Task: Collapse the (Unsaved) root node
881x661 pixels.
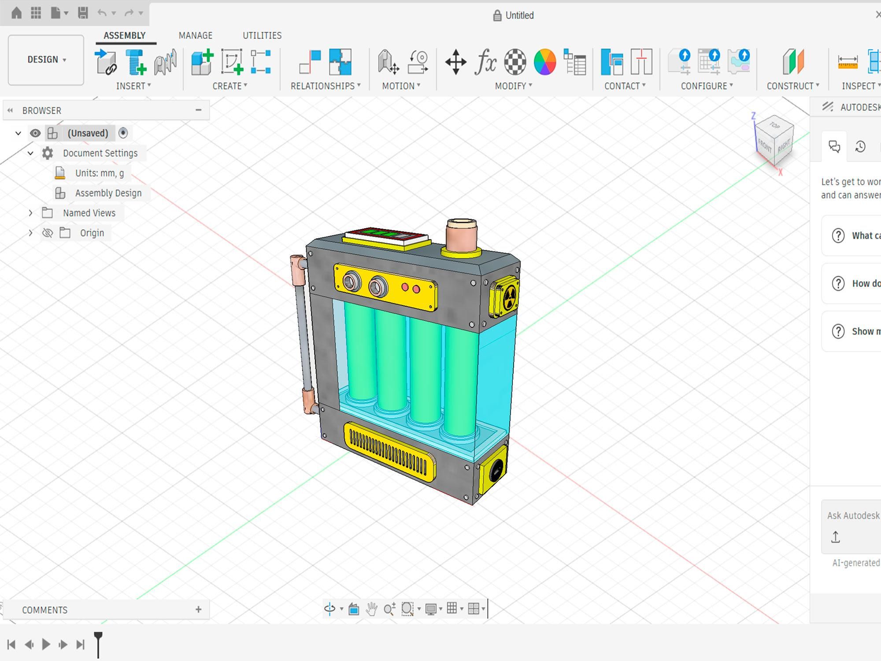Action: (18, 133)
